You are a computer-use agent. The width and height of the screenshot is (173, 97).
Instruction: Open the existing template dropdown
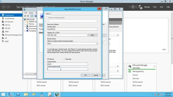tap(73, 21)
